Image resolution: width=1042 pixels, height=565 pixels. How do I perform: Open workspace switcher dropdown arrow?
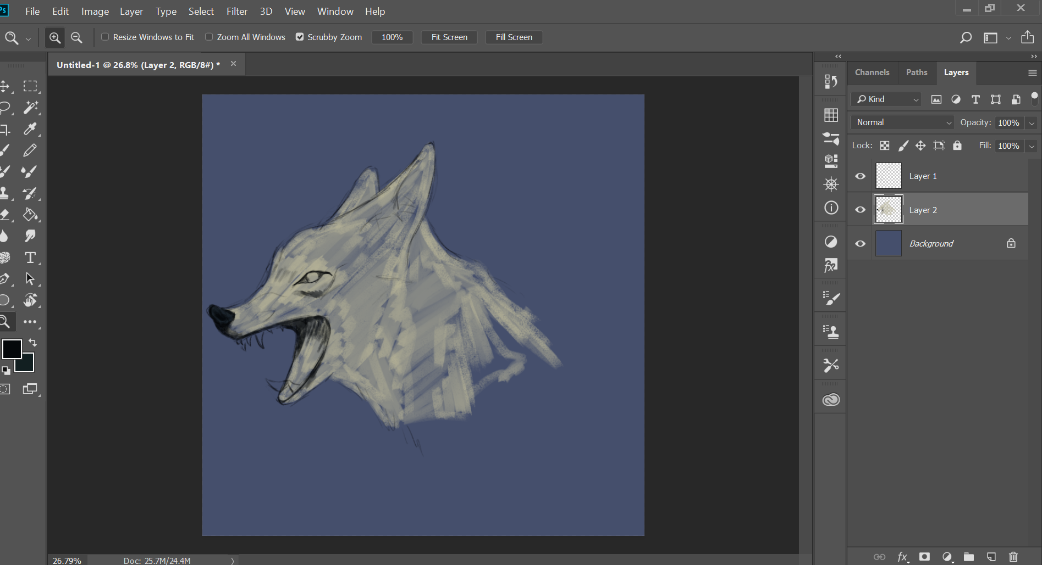pyautogui.click(x=1008, y=38)
